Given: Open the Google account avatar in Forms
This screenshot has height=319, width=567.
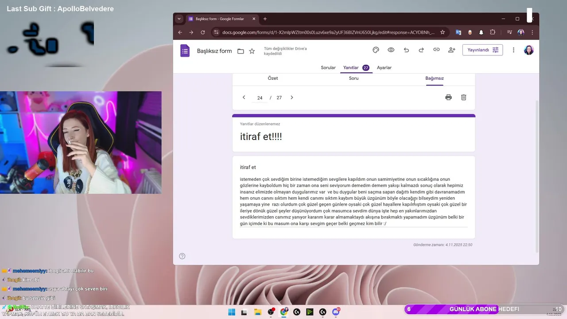Looking at the screenshot, I should pos(529,50).
